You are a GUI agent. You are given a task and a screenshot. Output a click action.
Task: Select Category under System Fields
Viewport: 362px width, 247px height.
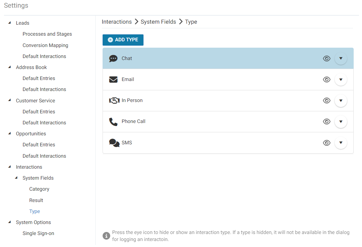tap(39, 189)
